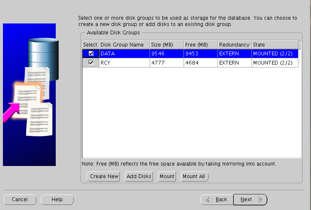This screenshot has width=311, height=210.
Task: Click MOUNTED (2/2) state in DATA row
Action: click(x=275, y=54)
